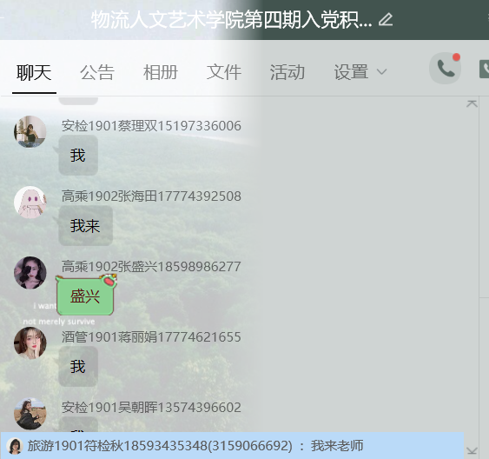Open the 文件 tab
This screenshot has height=459, width=489.
224,72
